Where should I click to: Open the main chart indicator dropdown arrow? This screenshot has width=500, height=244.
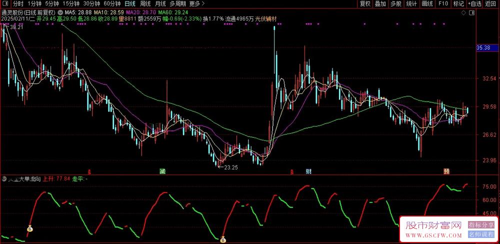(60, 13)
